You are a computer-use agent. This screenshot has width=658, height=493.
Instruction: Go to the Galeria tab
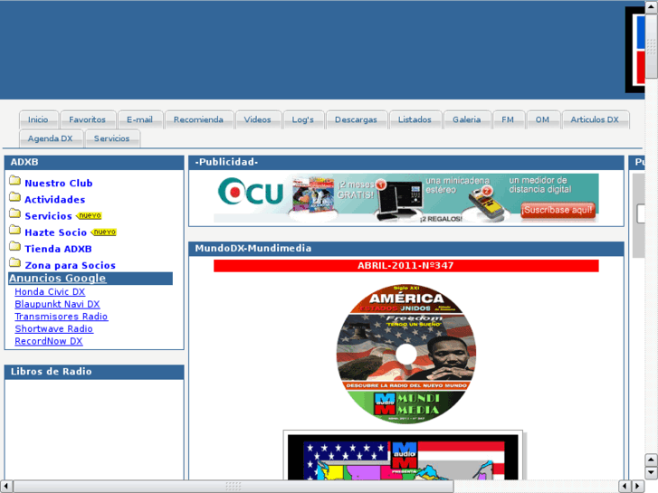[x=467, y=119]
